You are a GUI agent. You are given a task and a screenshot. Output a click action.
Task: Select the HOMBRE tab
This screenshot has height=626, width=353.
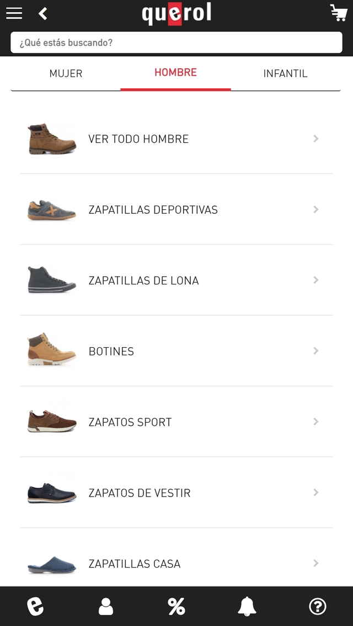tap(175, 72)
